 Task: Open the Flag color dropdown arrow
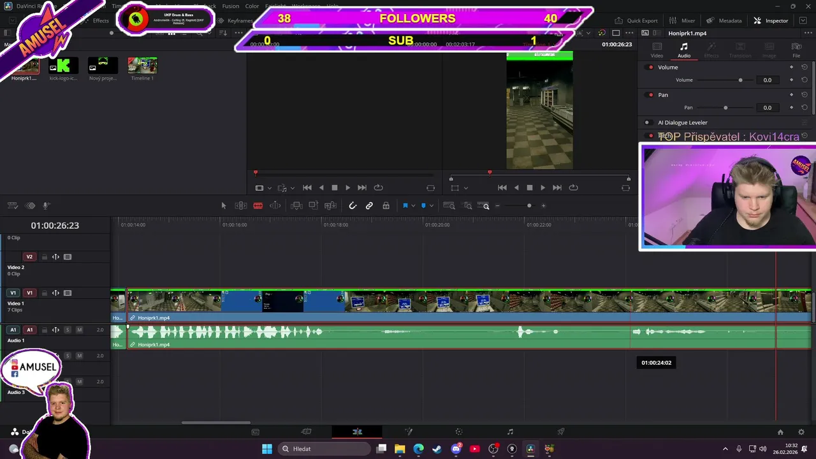413,206
